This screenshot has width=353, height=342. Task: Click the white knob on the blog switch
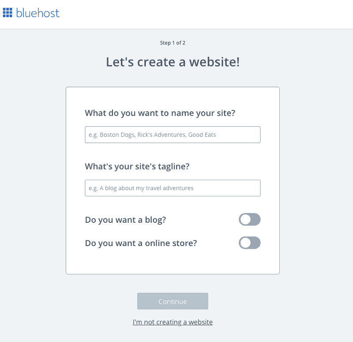click(245, 220)
